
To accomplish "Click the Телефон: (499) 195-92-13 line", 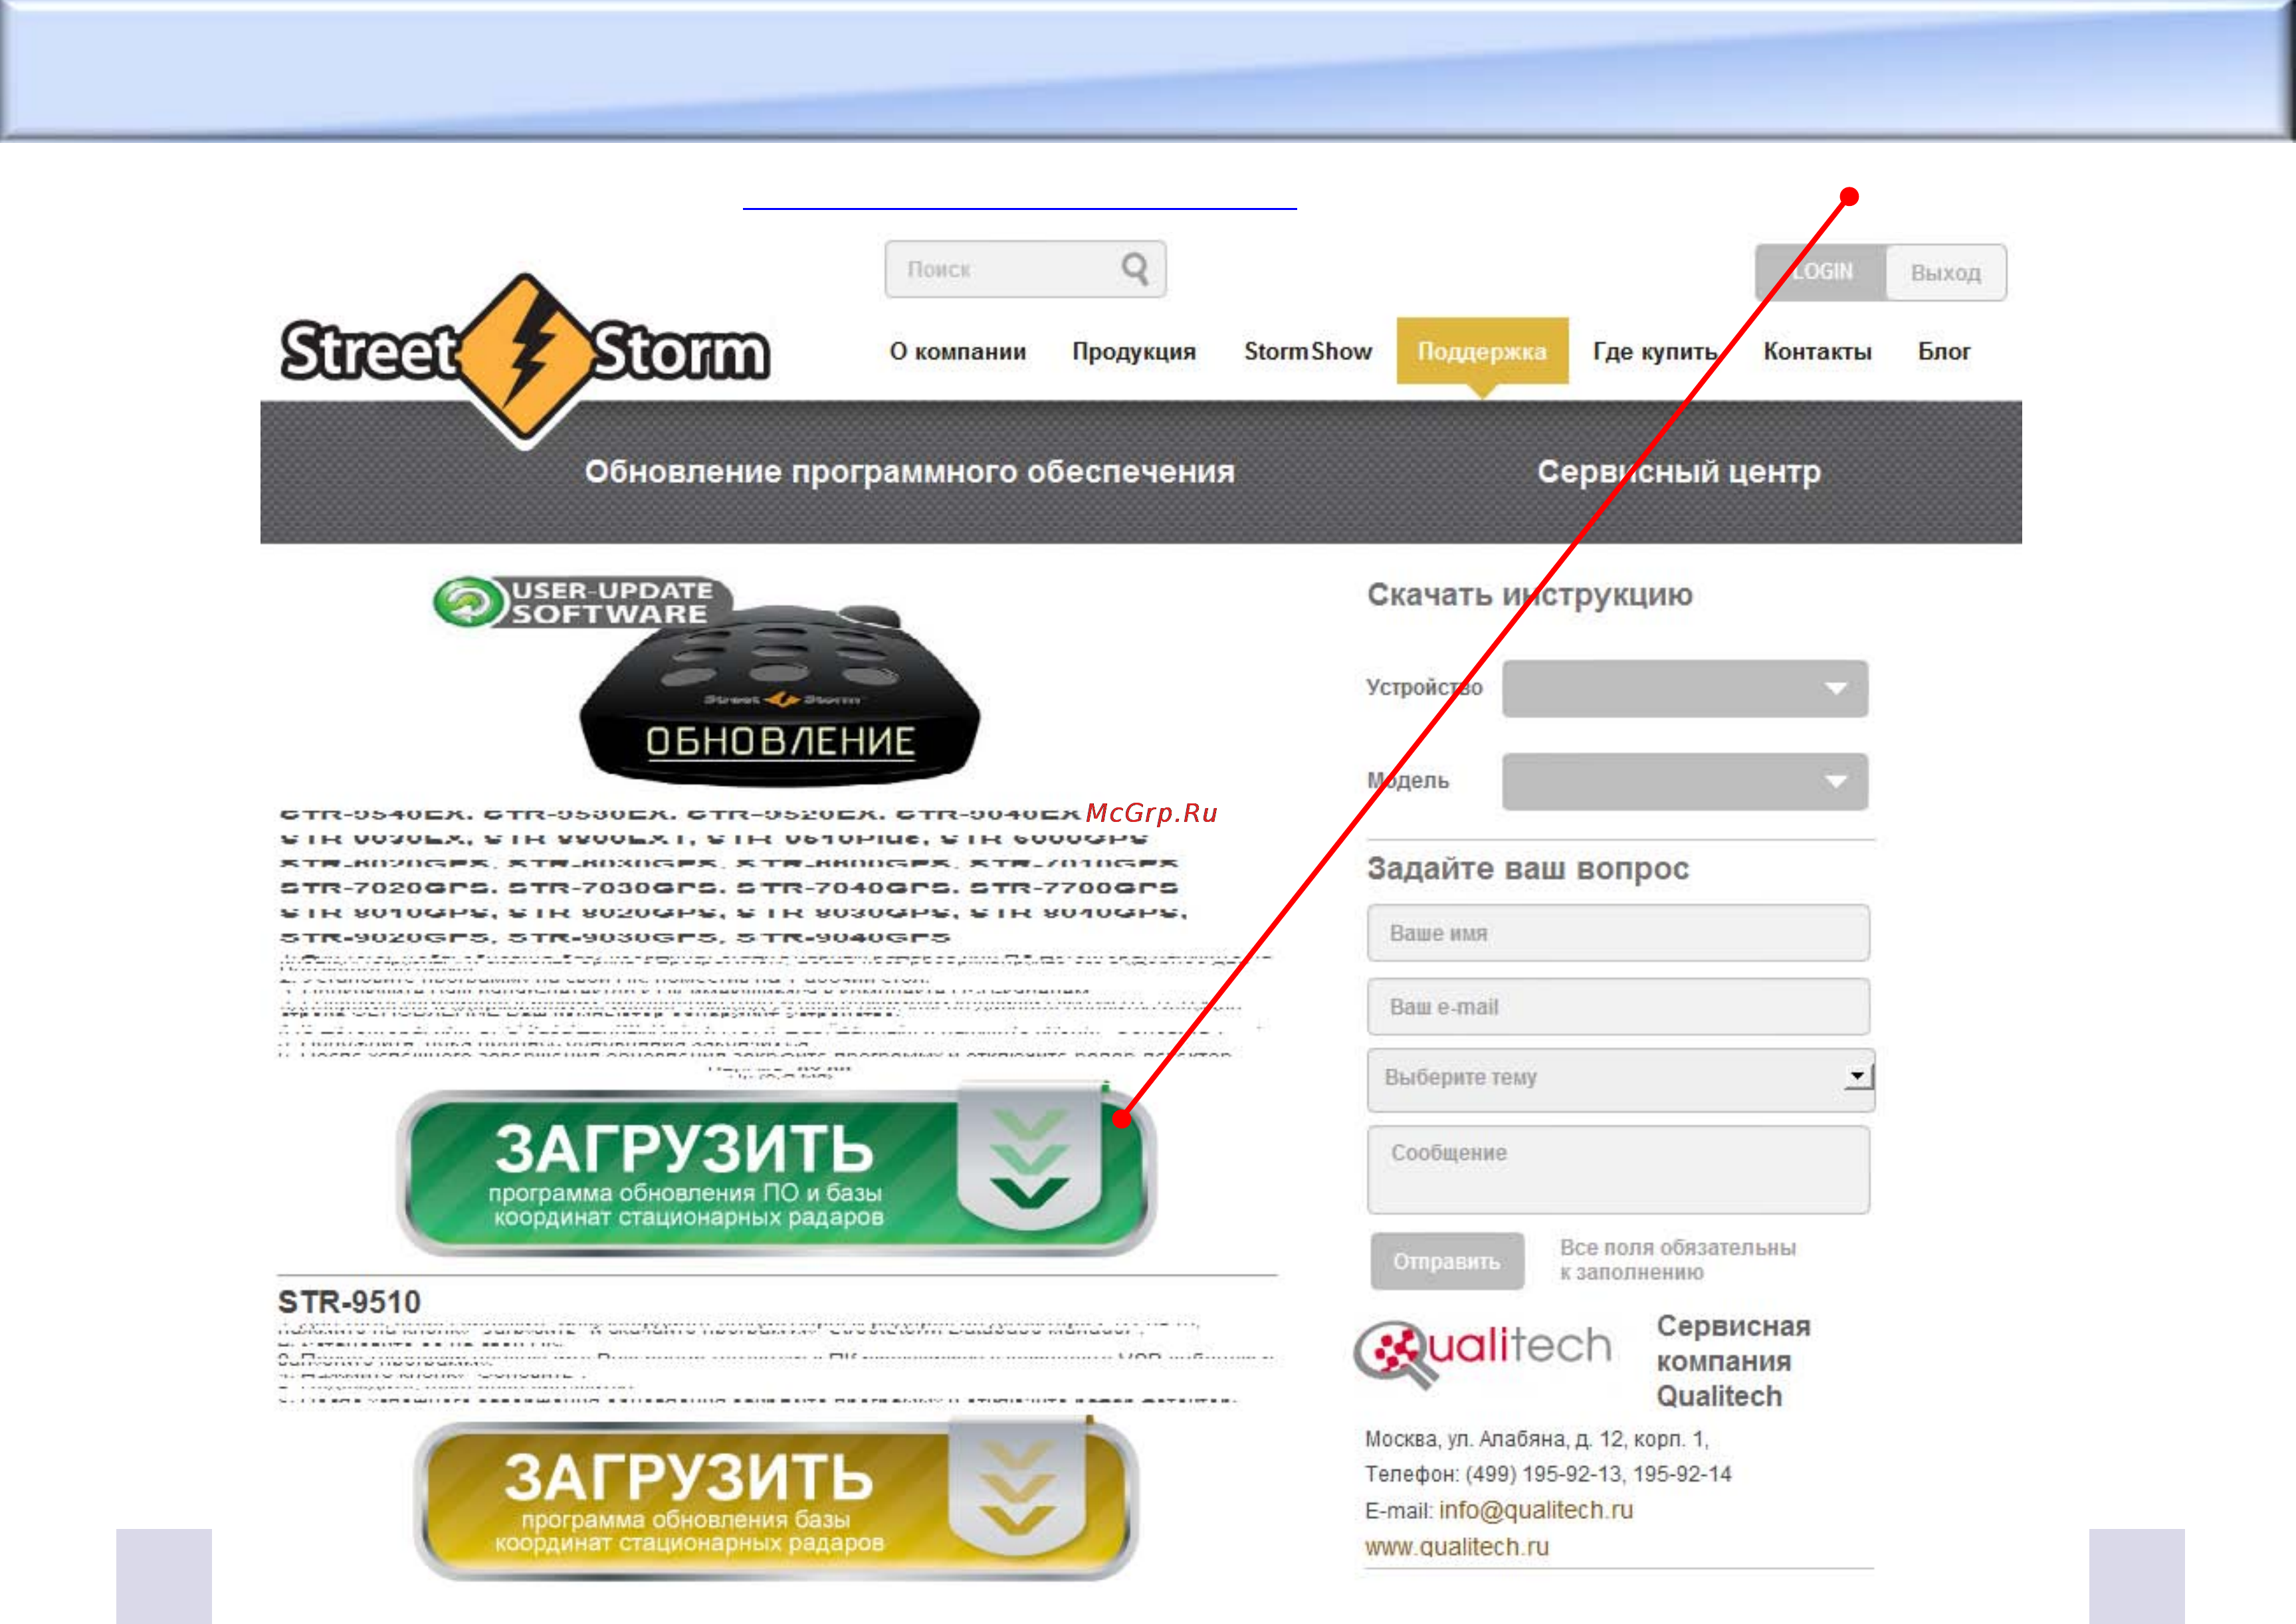I will 1548,1474.
